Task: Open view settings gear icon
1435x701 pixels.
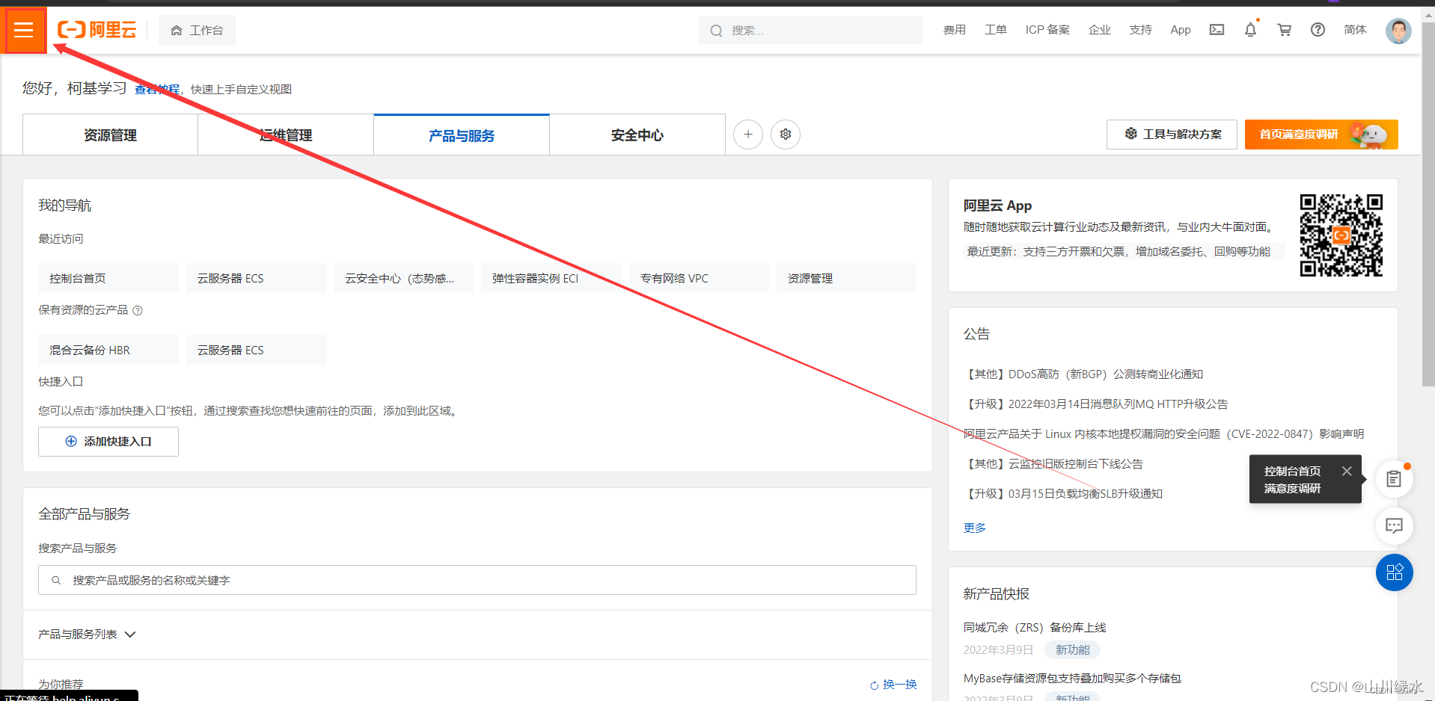Action: (x=786, y=135)
